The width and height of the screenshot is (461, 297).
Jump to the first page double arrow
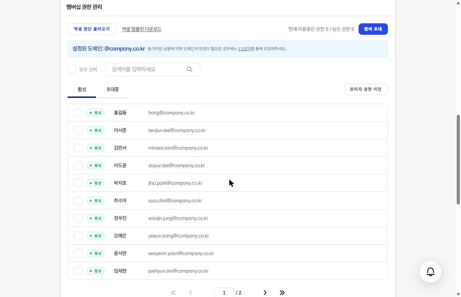[173, 293]
